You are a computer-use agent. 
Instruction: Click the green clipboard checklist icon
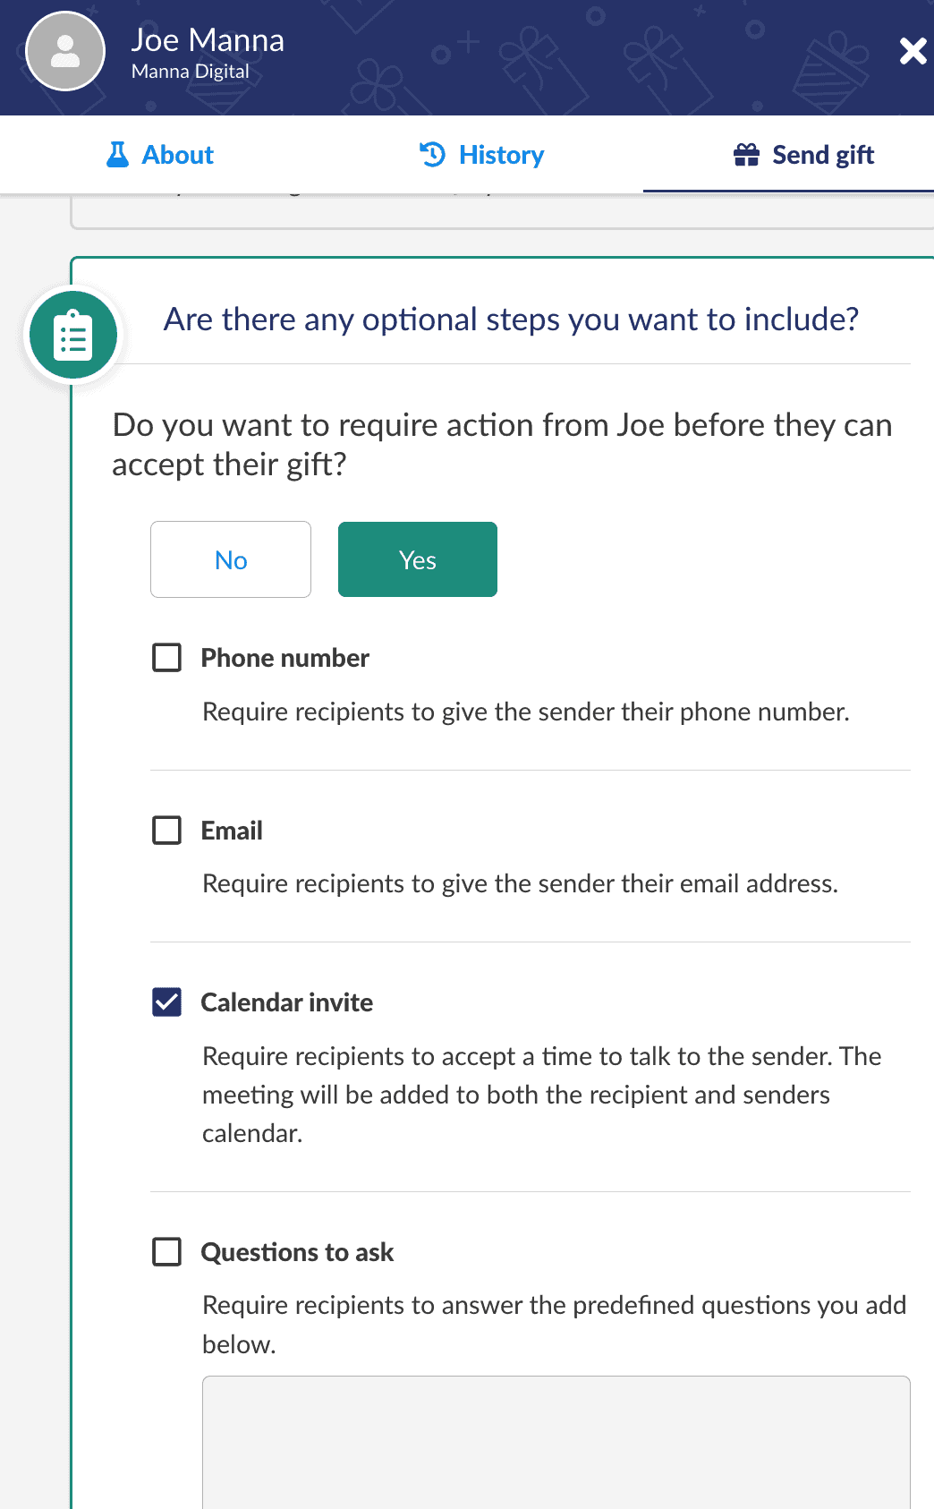(x=72, y=333)
